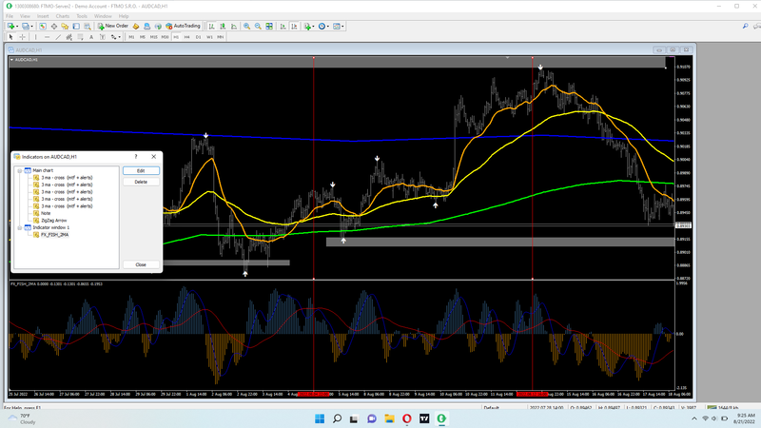Open File Explorer from taskbar
The width and height of the screenshot is (761, 428).
389,418
